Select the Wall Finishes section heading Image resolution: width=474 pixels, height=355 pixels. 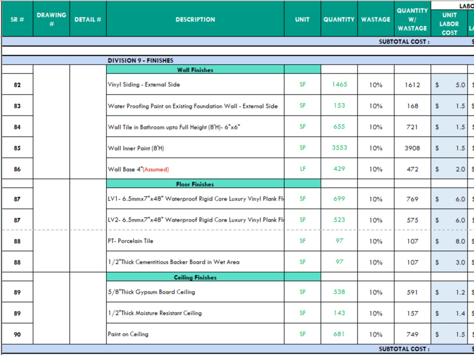[x=195, y=70]
